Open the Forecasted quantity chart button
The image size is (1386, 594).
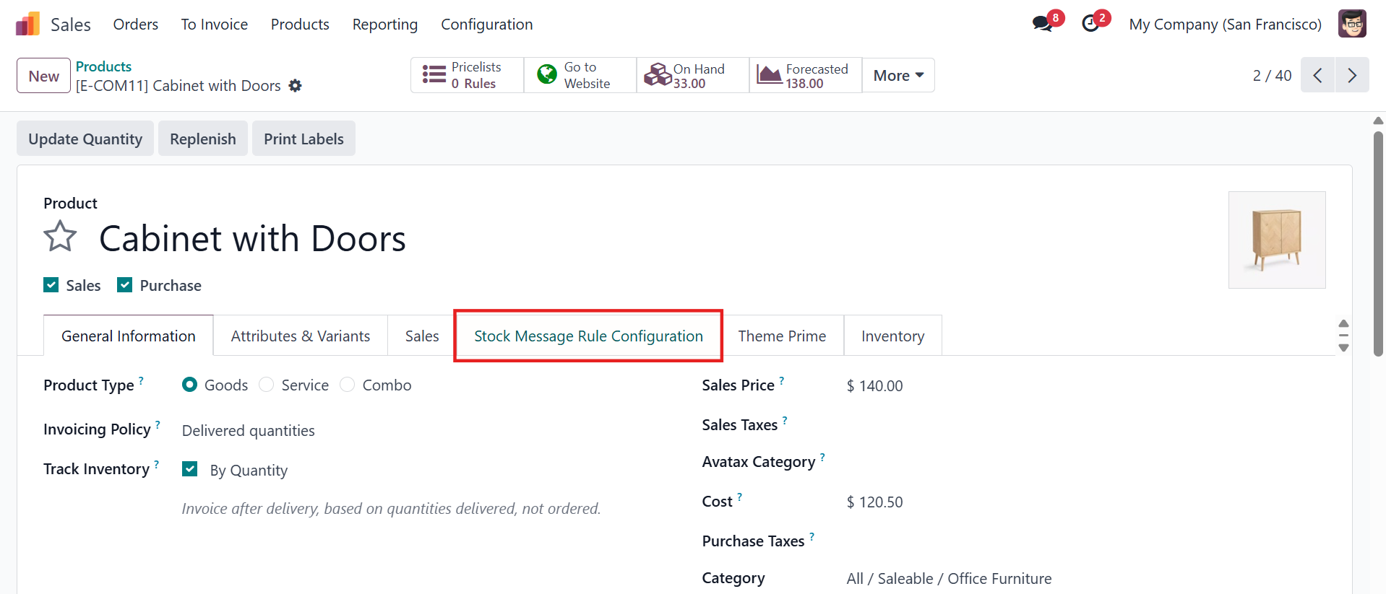[x=805, y=75]
